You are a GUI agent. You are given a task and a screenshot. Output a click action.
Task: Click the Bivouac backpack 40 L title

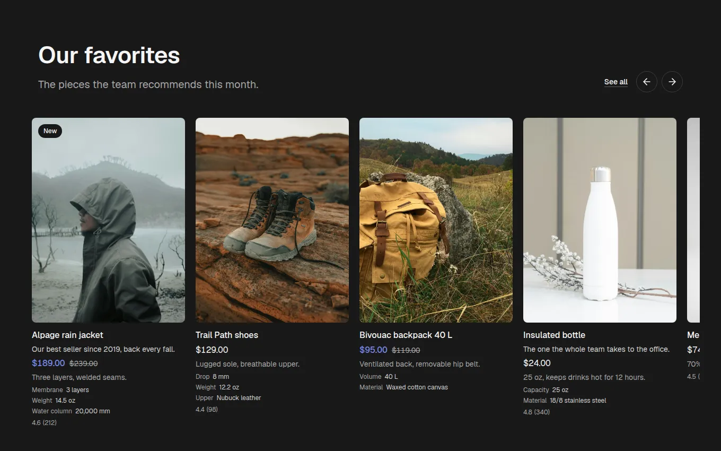click(x=406, y=335)
